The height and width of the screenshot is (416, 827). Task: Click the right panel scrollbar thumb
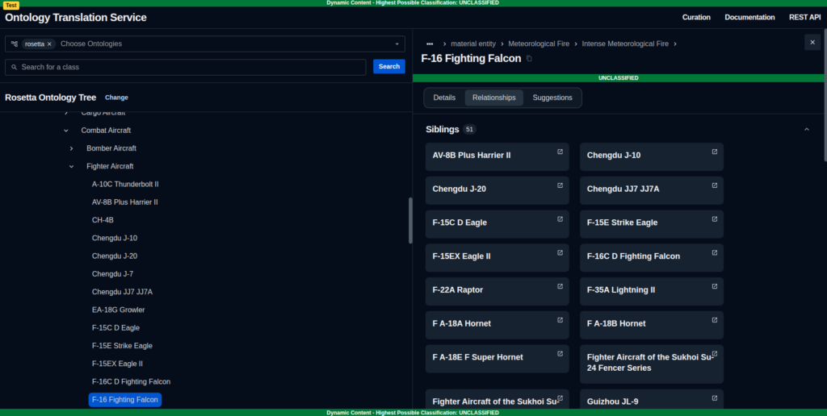click(x=825, y=95)
